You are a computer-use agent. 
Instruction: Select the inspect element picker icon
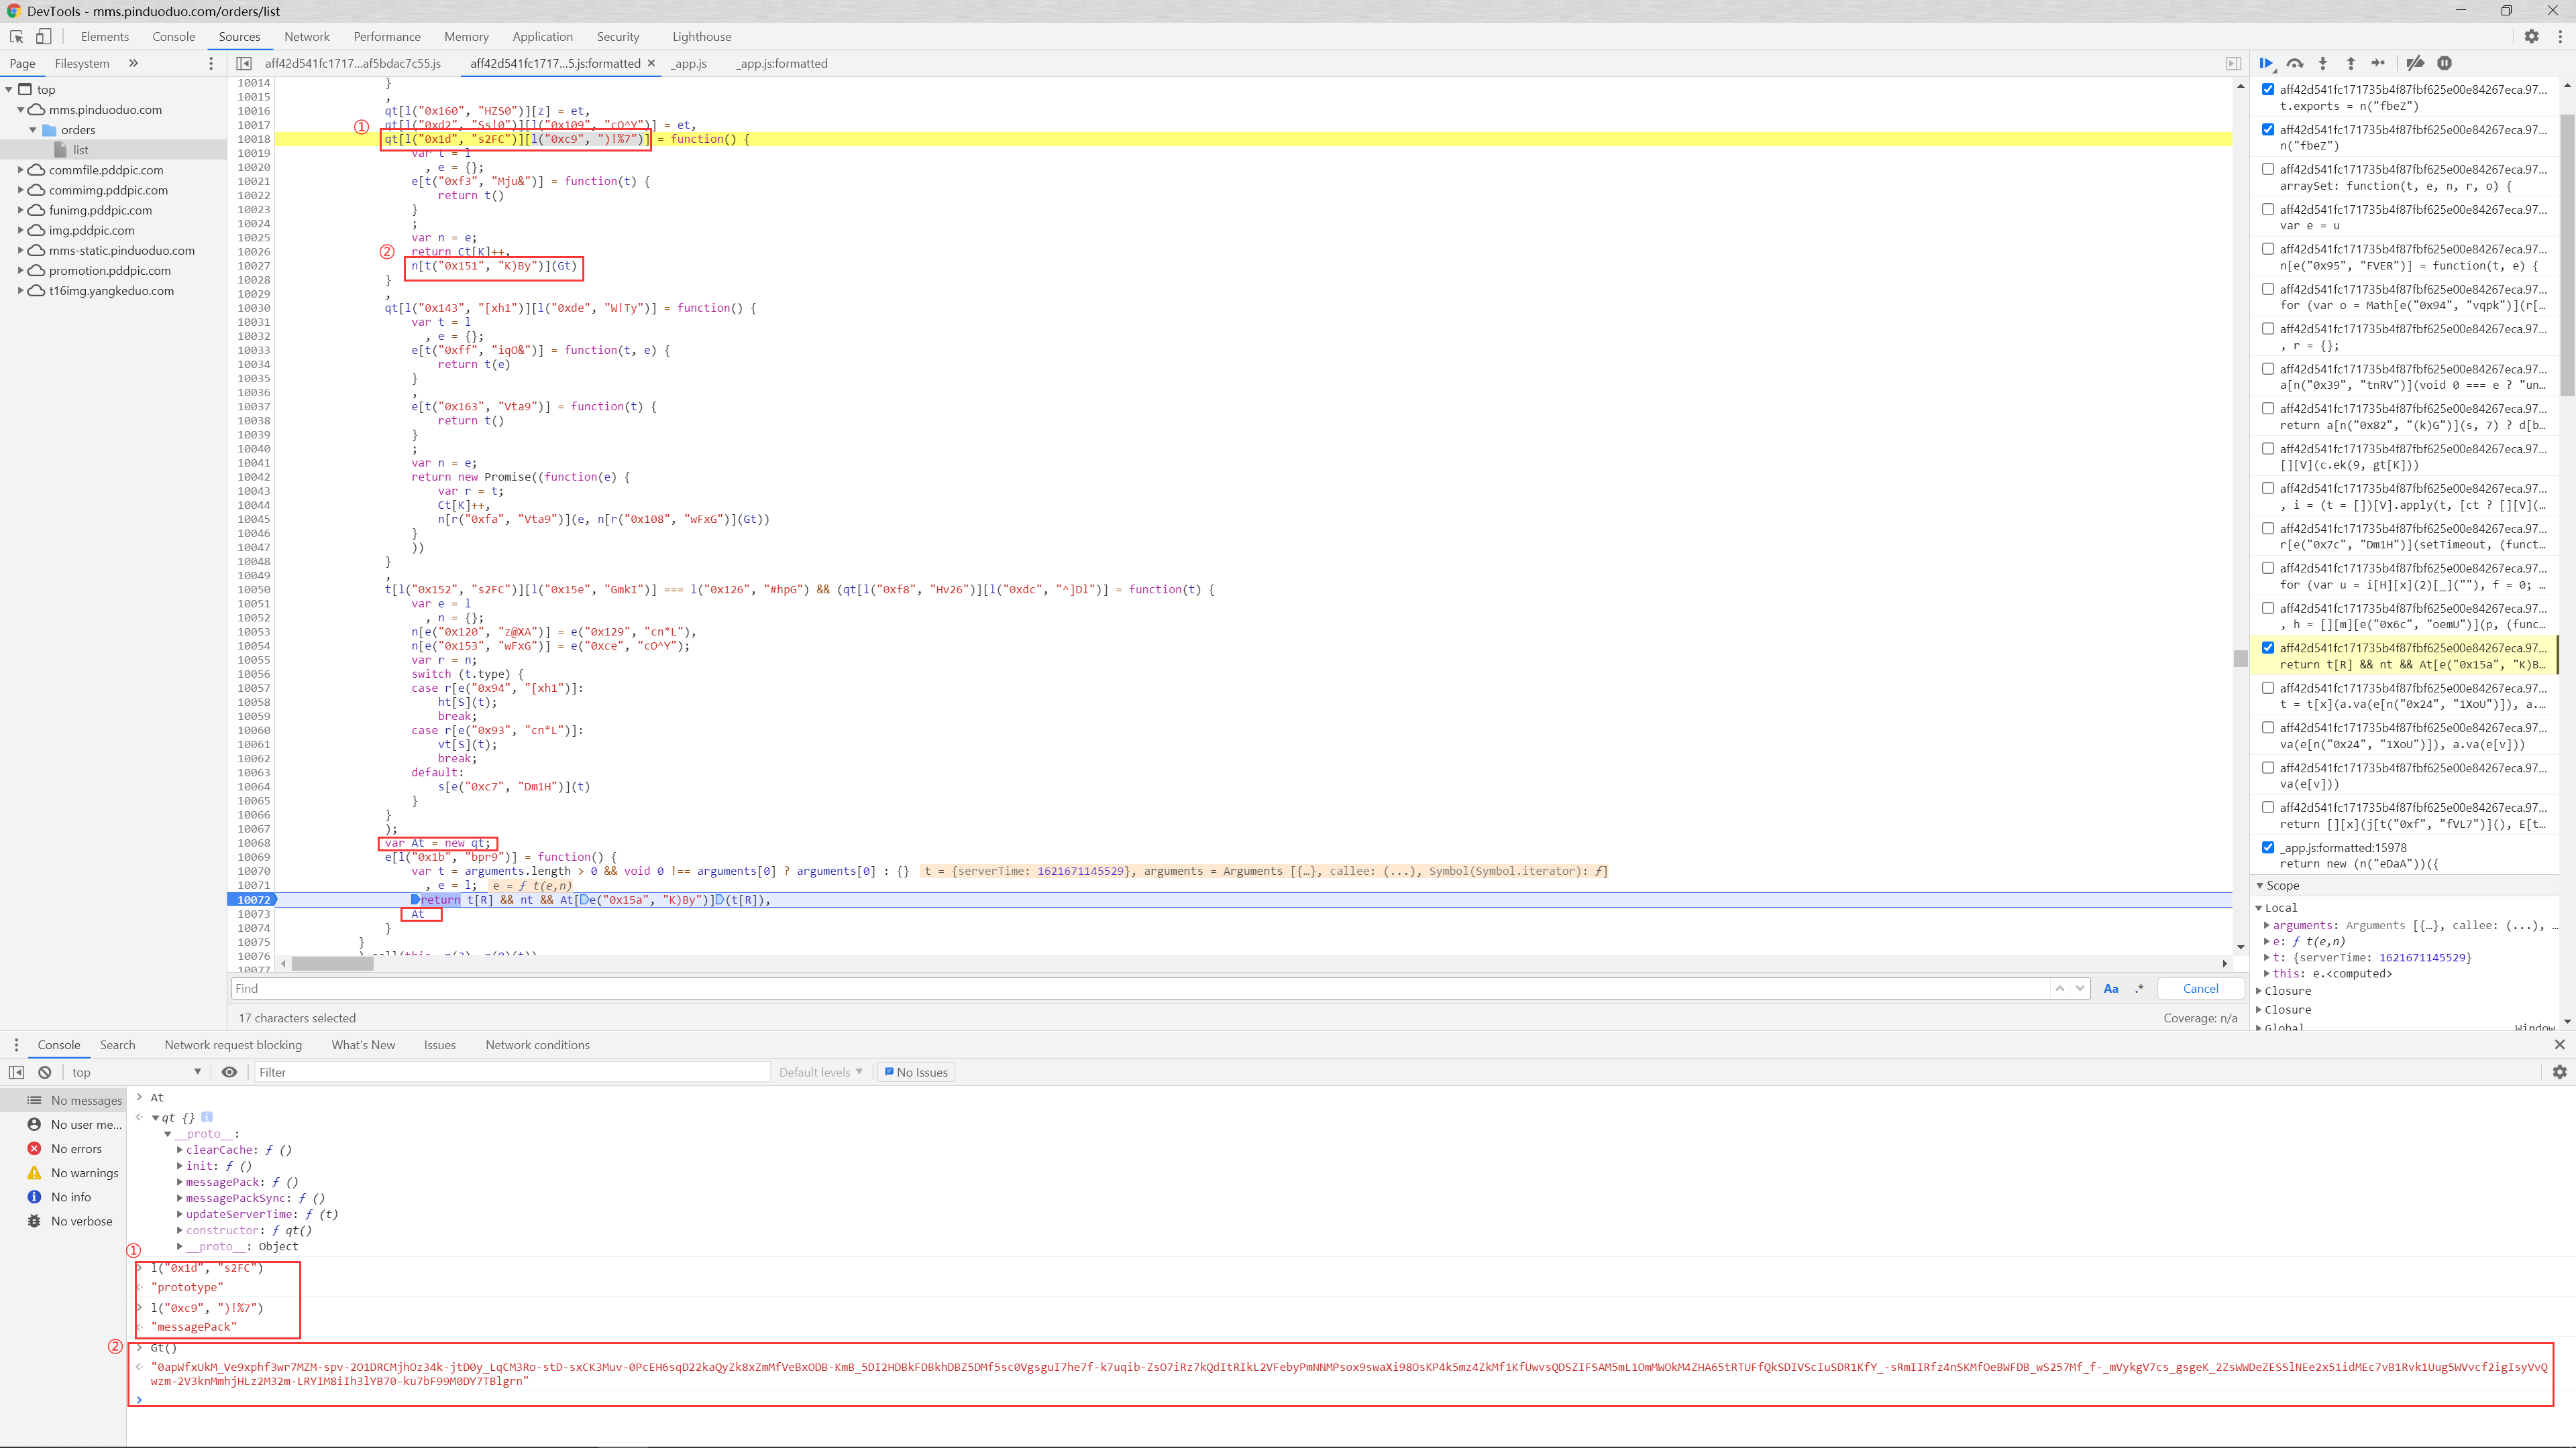(x=16, y=37)
